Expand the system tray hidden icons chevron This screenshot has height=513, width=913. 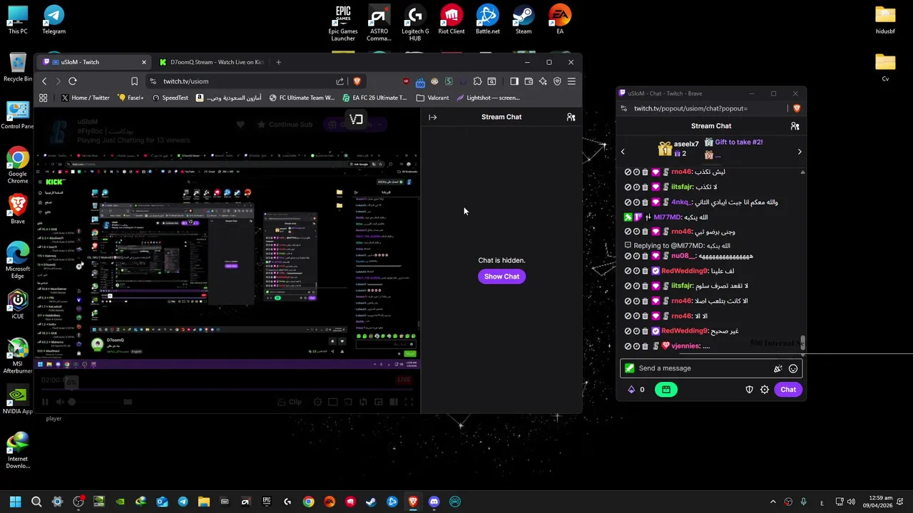click(772, 502)
